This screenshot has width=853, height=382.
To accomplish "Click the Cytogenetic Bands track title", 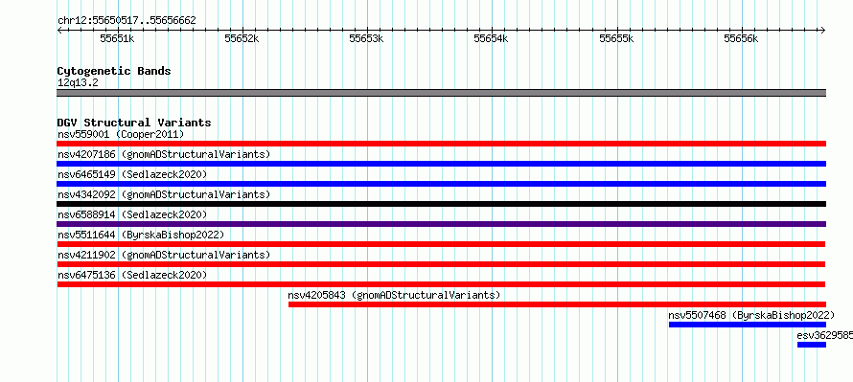I will [x=114, y=71].
